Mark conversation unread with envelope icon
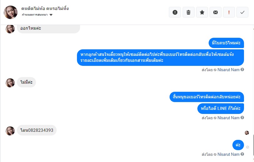Viewport: 254px width, 162px height. [215, 12]
